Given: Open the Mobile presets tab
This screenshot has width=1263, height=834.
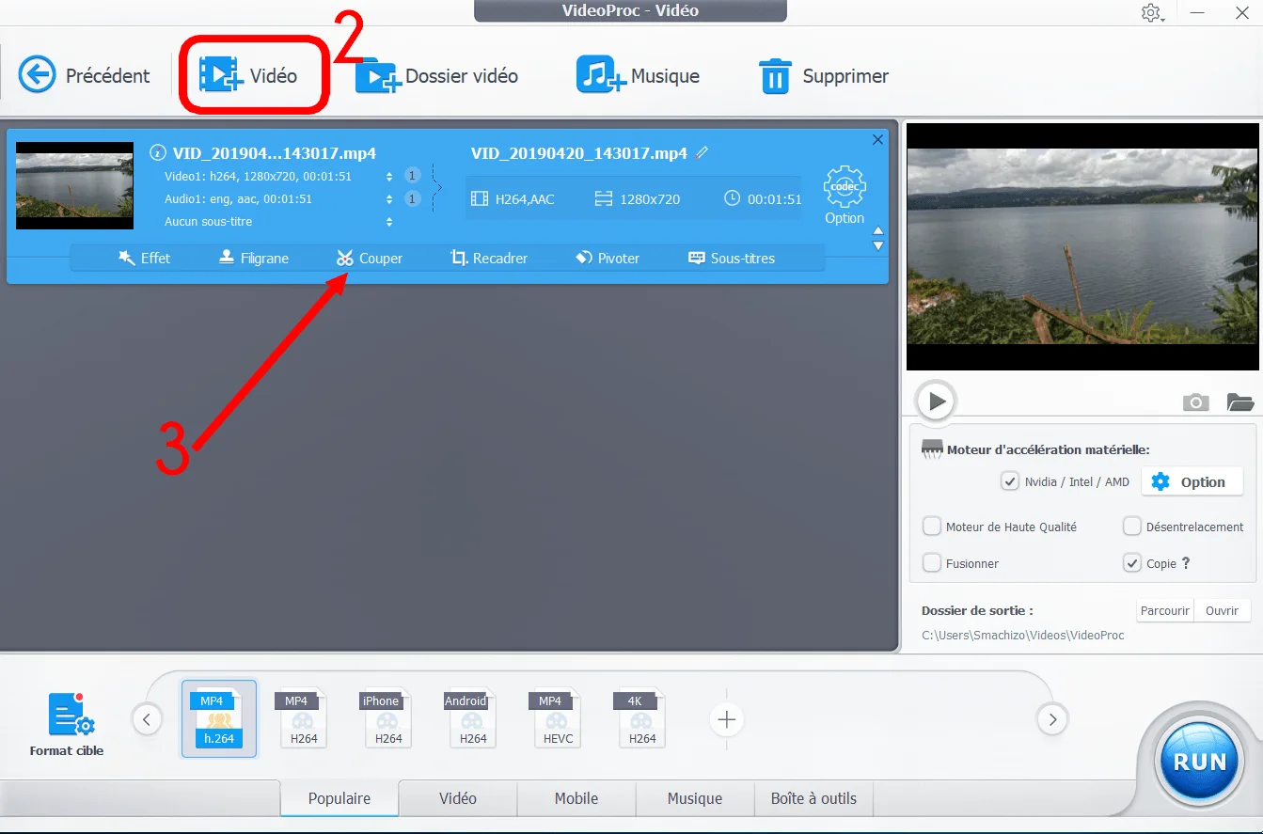Looking at the screenshot, I should (576, 798).
